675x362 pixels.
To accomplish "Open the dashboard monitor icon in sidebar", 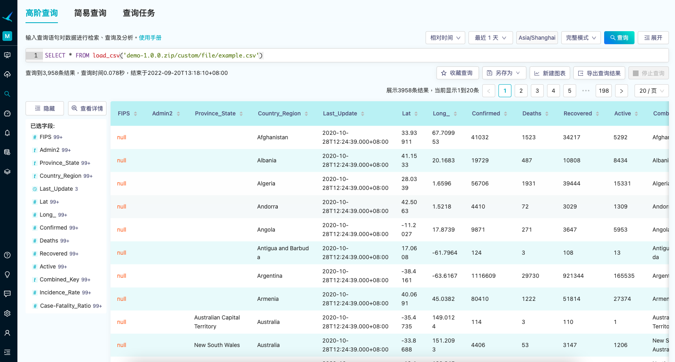I will [7, 55].
